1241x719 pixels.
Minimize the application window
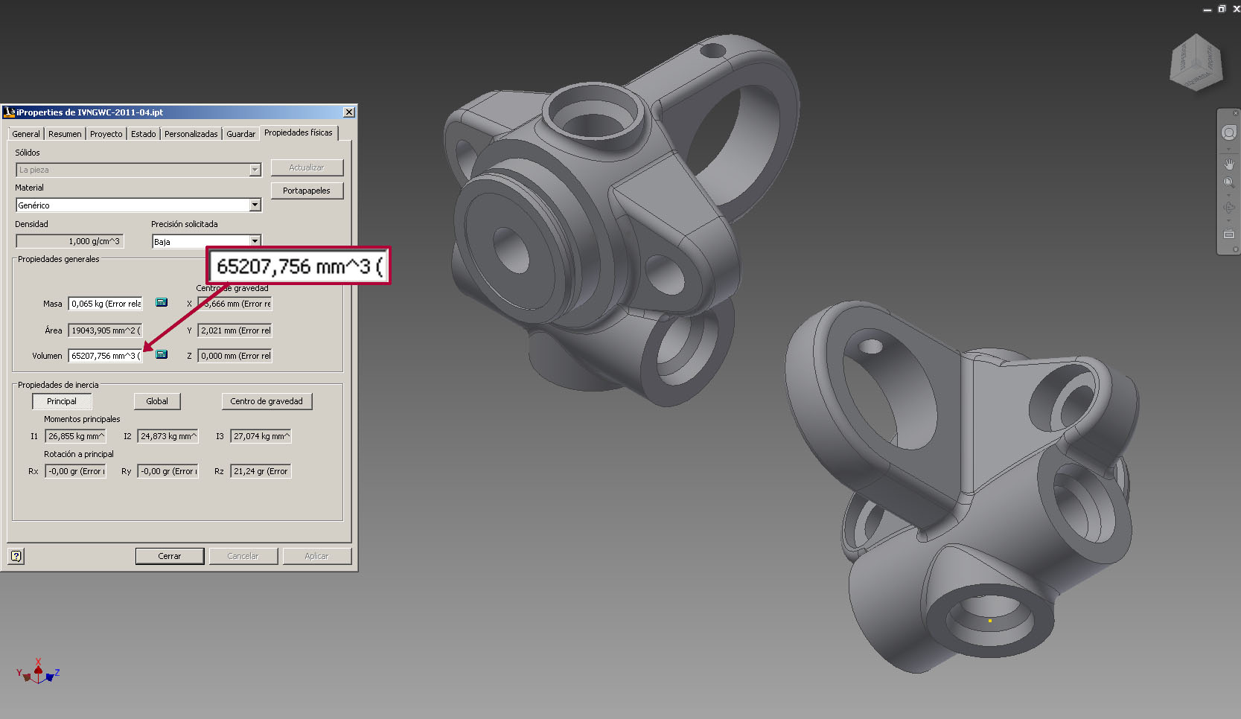(x=1207, y=10)
